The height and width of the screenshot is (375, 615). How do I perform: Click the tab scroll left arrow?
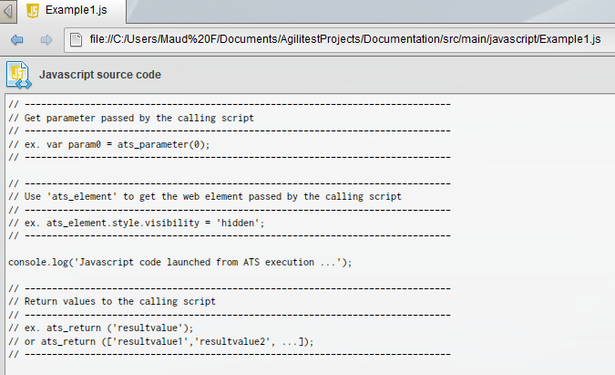pyautogui.click(x=8, y=11)
